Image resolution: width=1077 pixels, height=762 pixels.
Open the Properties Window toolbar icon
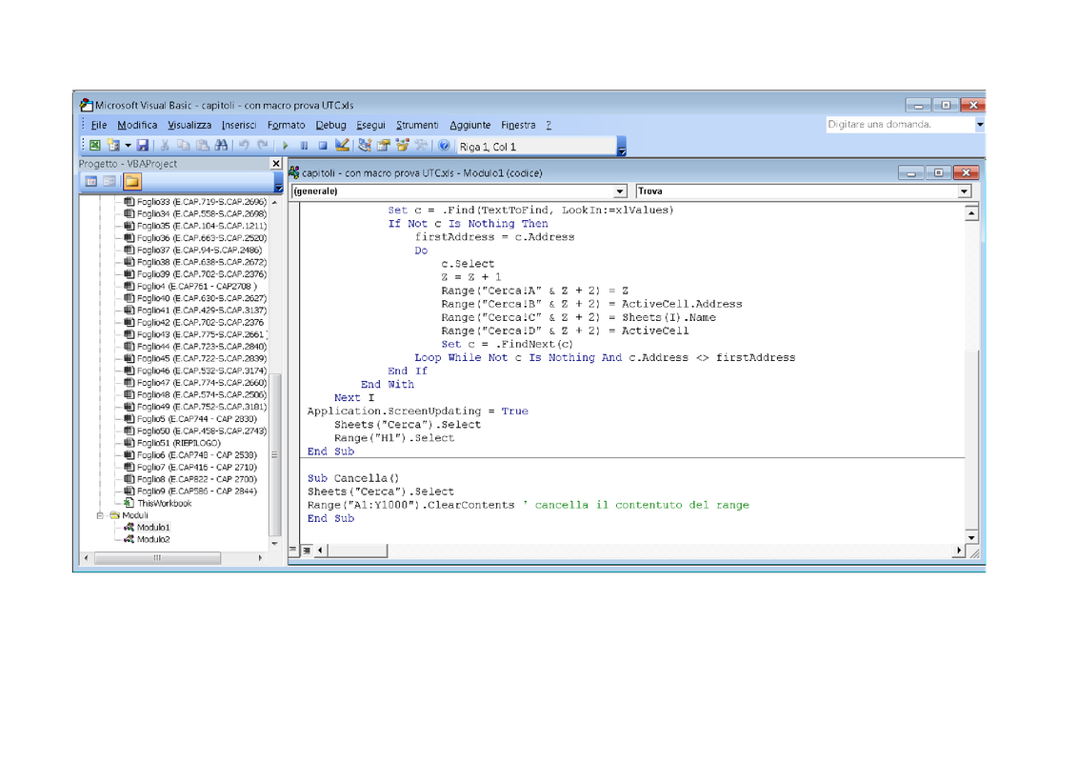383,146
